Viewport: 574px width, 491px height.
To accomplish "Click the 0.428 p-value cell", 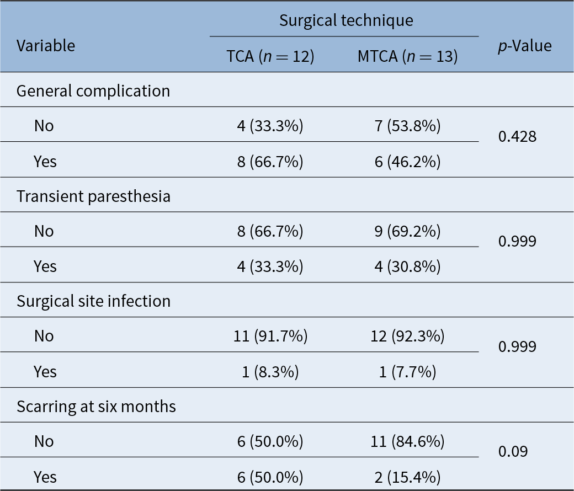I will [x=517, y=136].
